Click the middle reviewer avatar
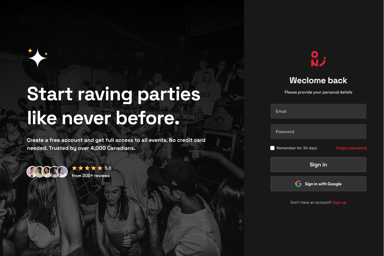 [47, 172]
